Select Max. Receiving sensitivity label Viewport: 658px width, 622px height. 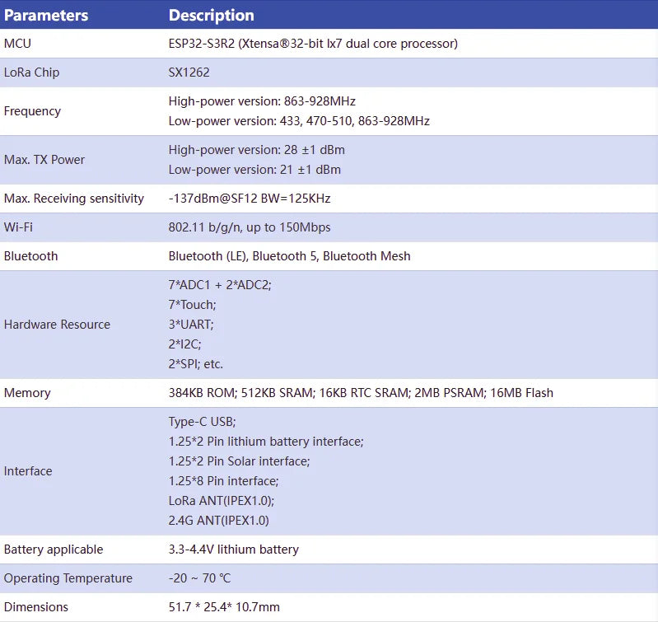[x=74, y=199]
